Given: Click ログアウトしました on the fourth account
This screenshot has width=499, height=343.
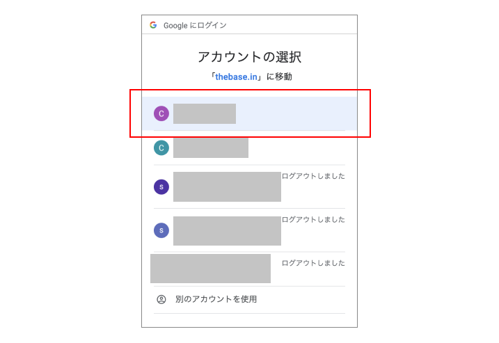Looking at the screenshot, I should (x=313, y=220).
